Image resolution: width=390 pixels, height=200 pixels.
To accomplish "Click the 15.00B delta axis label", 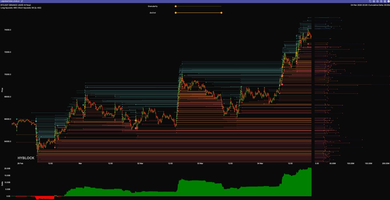I will (8, 175).
